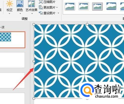Click the top-left image resize handle
This screenshot has width=124, height=104.
34,24
